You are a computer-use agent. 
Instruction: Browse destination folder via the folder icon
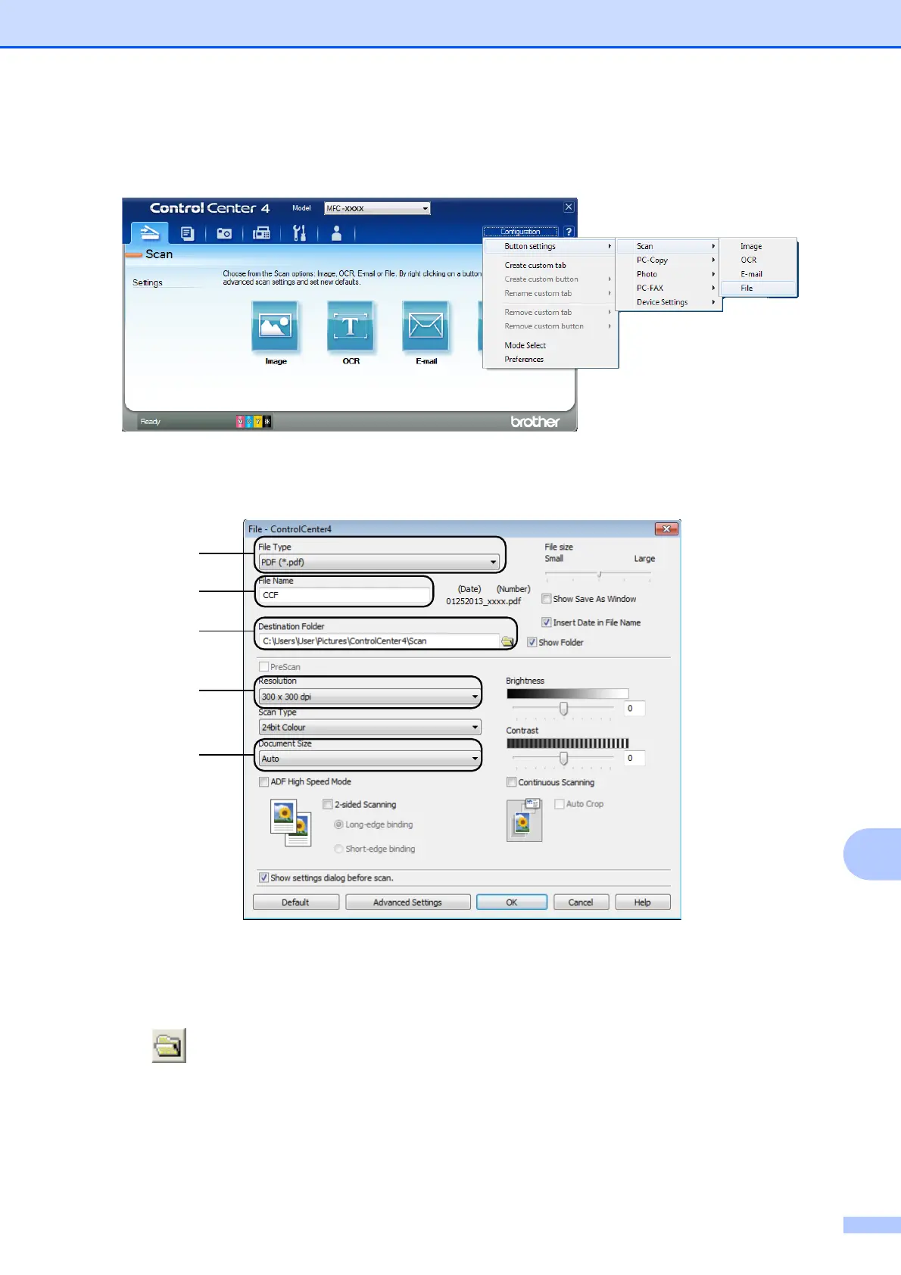click(x=508, y=641)
